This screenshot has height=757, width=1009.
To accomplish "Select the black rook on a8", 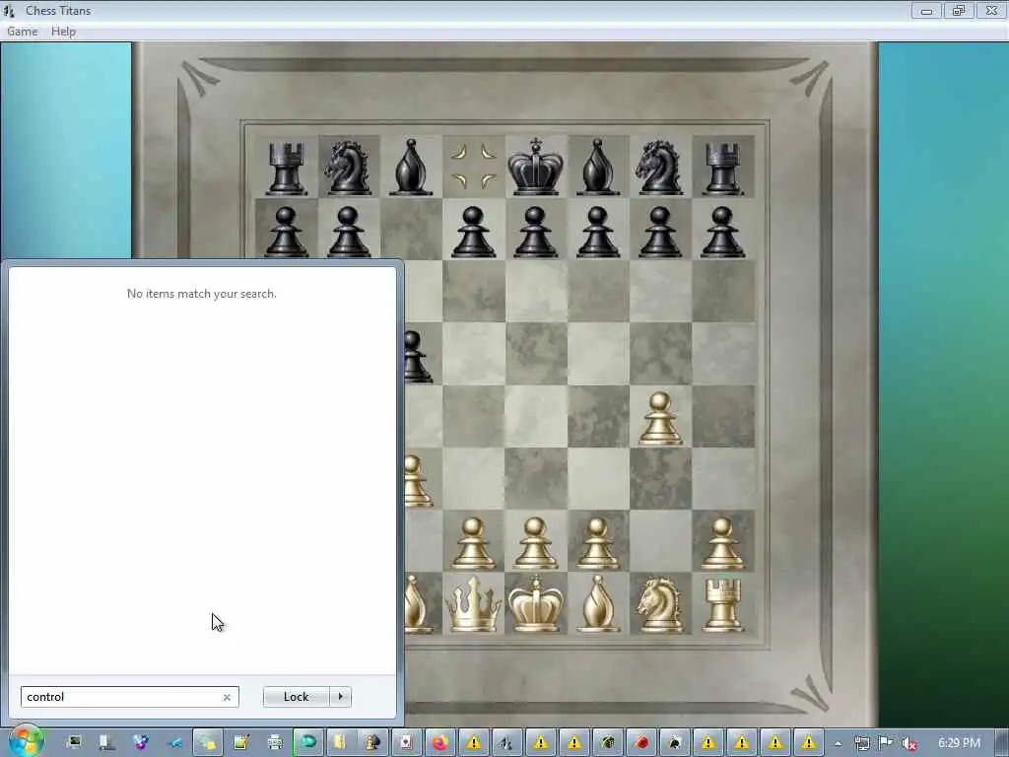I will tap(287, 169).
